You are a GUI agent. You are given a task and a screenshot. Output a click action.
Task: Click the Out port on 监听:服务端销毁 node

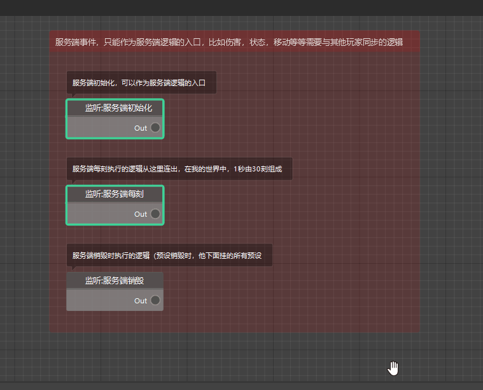click(x=155, y=300)
